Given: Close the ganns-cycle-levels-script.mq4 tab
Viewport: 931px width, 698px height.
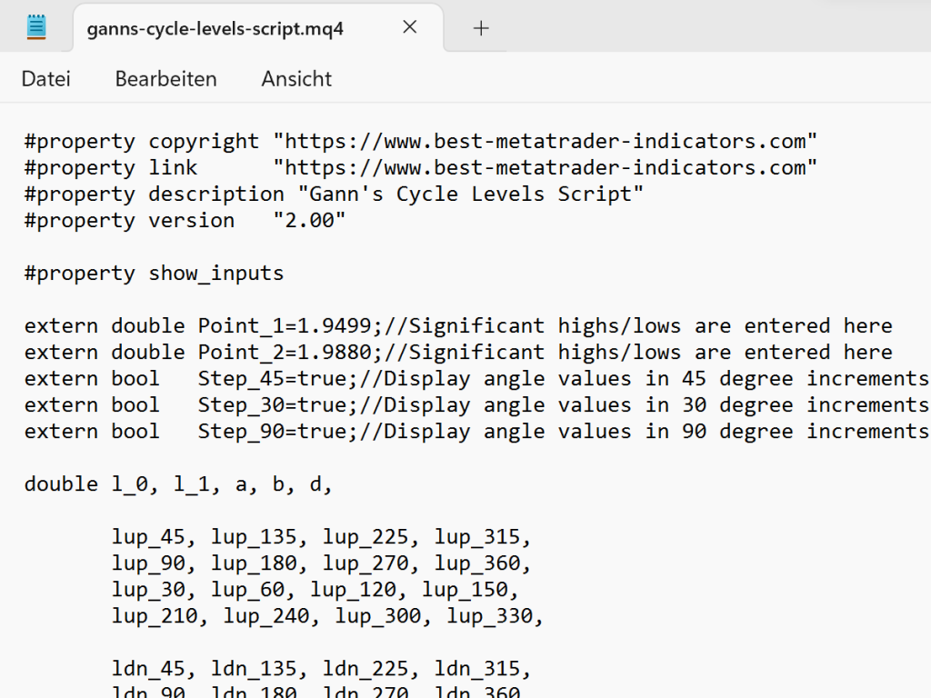Looking at the screenshot, I should click(410, 27).
